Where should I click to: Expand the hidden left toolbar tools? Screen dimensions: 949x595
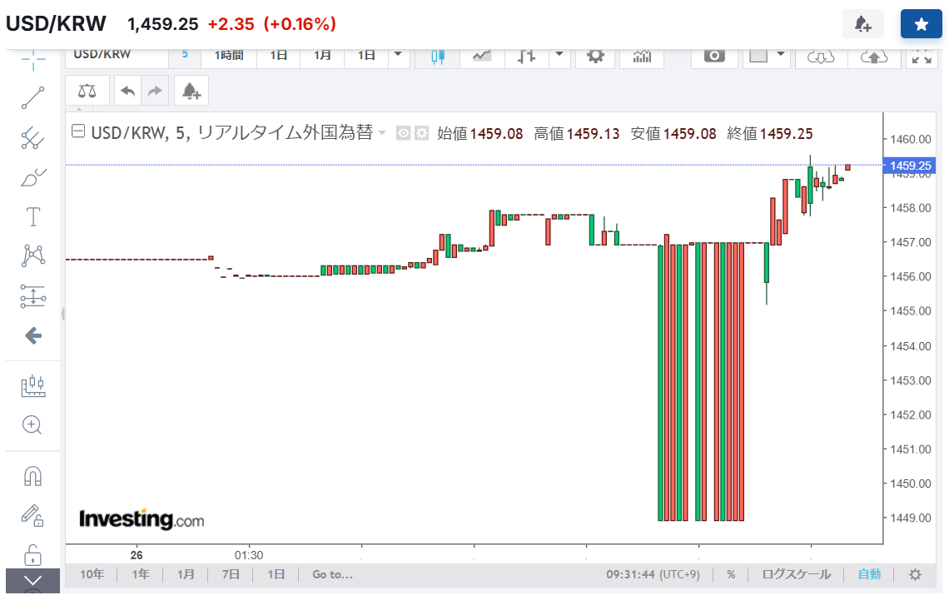32,581
